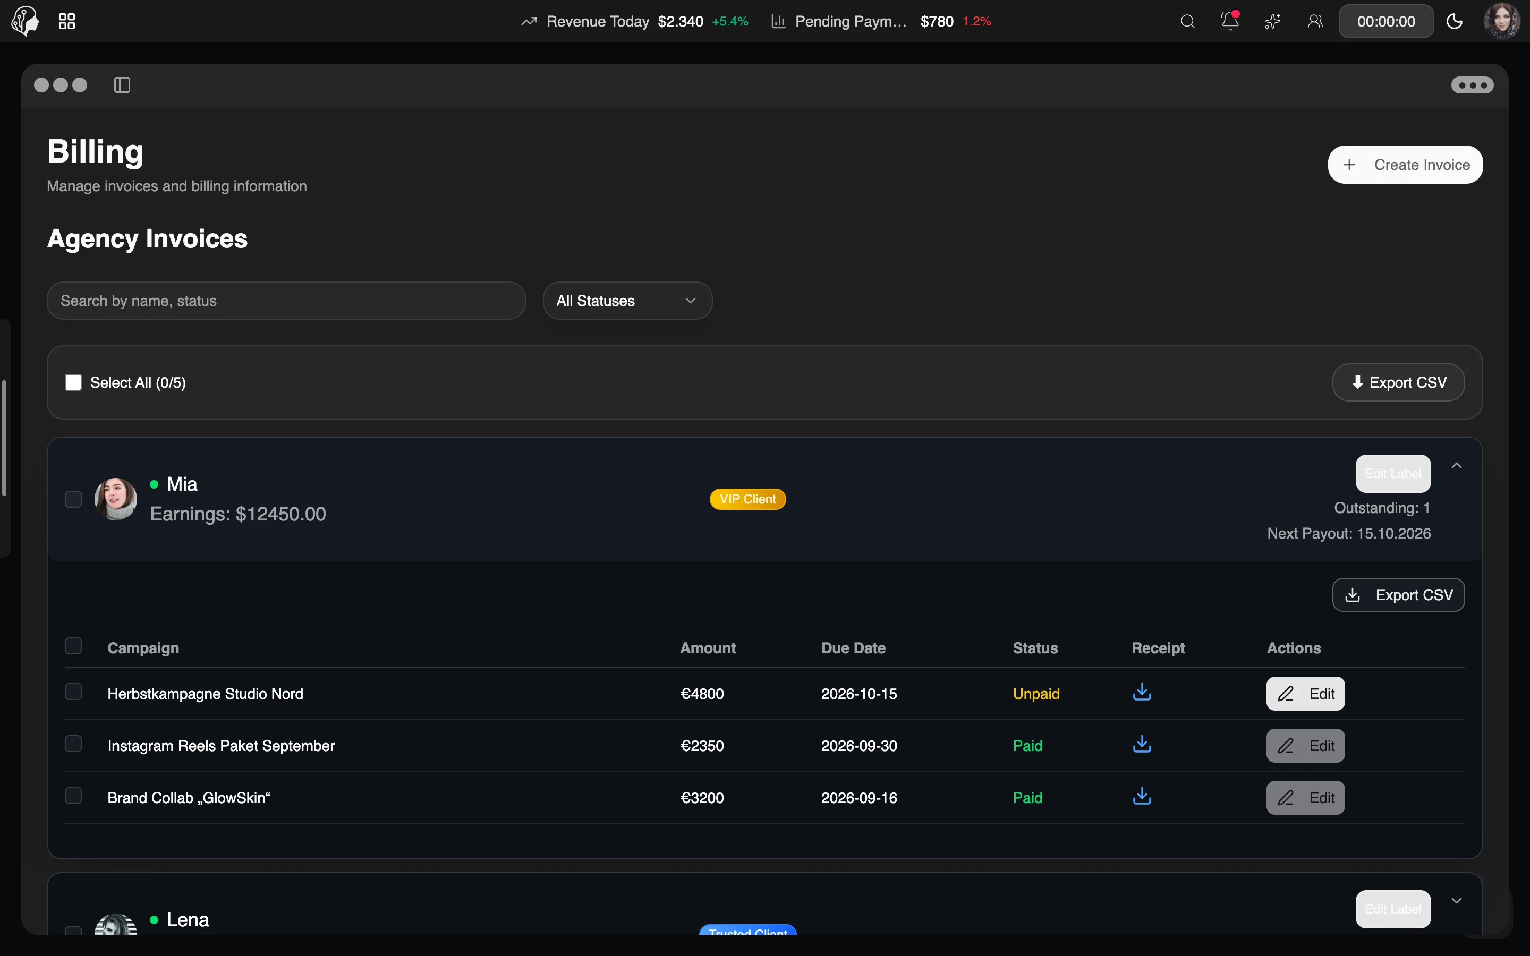This screenshot has height=956, width=1530.
Task: Click the Pending Payments chart icon
Action: [x=778, y=21]
